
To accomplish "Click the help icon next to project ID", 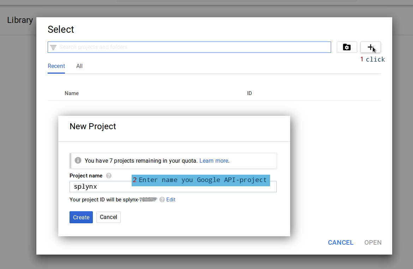I will [162, 200].
